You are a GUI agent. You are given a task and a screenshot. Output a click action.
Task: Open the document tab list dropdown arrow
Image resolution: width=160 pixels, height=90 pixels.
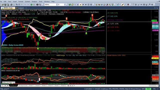tap(158, 8)
